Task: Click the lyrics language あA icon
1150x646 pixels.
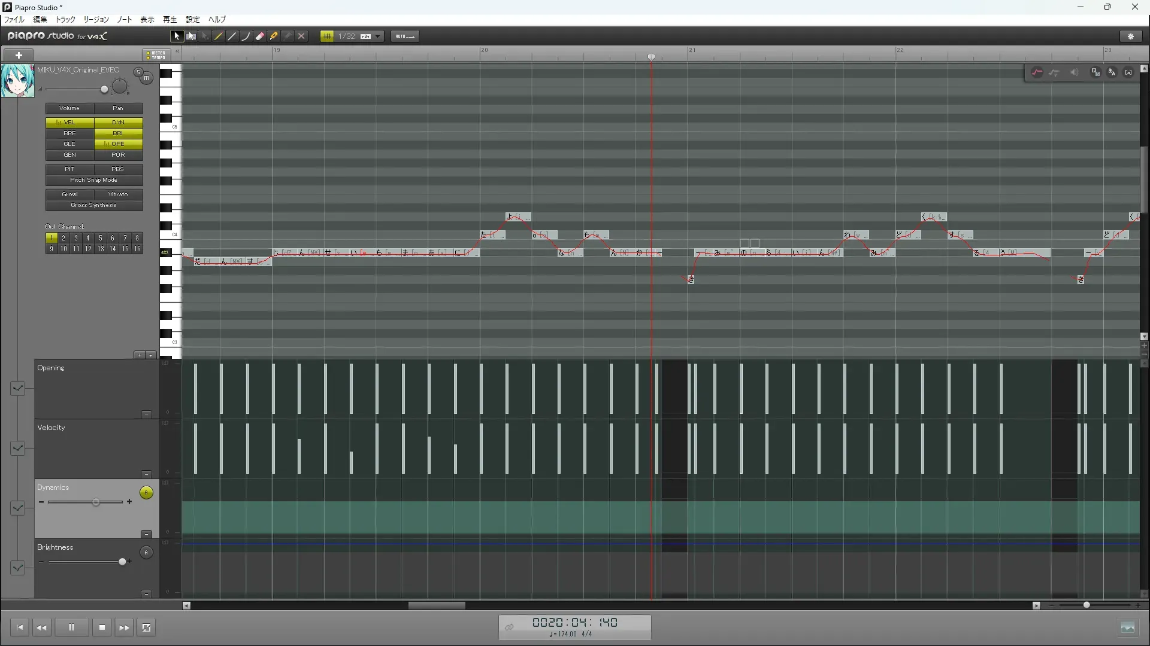Action: point(1112,72)
